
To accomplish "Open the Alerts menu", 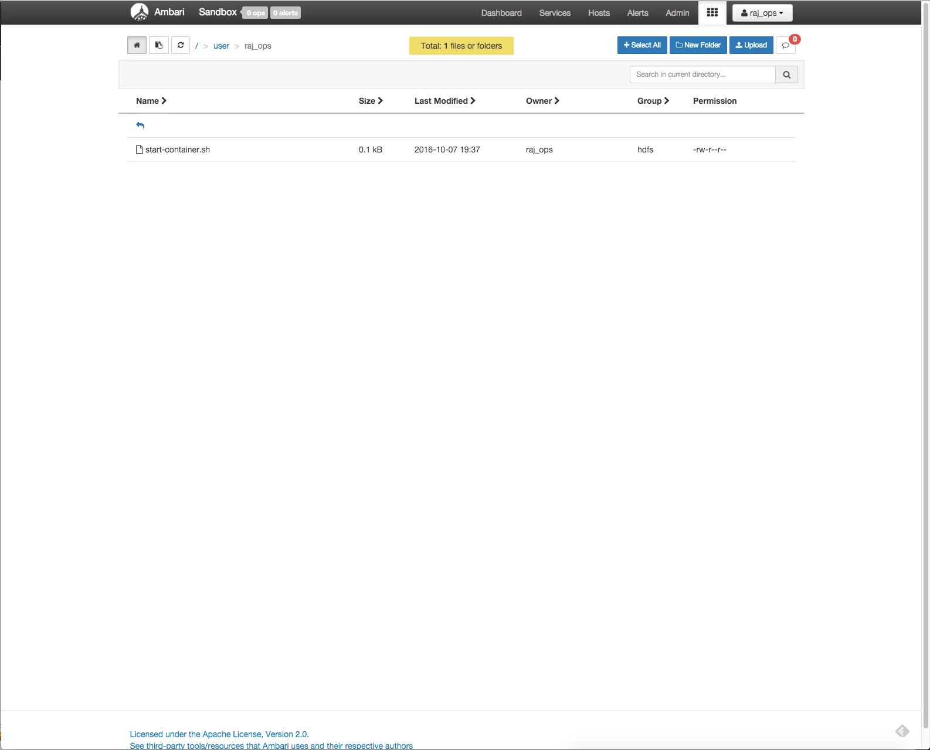I will tap(637, 13).
